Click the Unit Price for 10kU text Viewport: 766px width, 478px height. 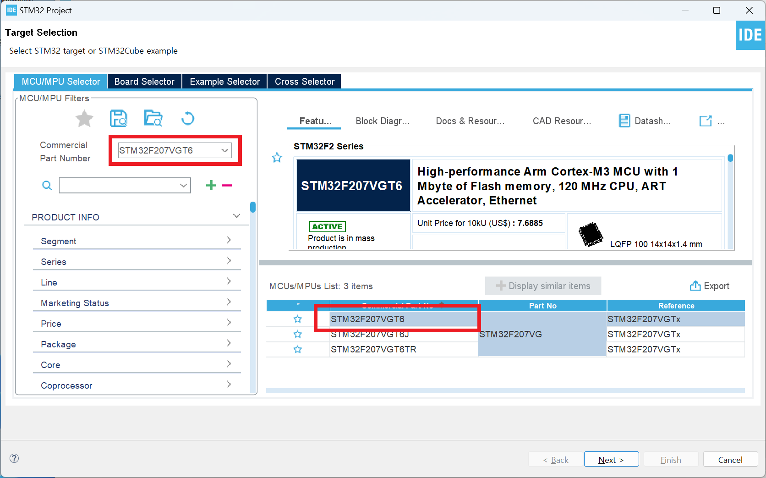480,223
